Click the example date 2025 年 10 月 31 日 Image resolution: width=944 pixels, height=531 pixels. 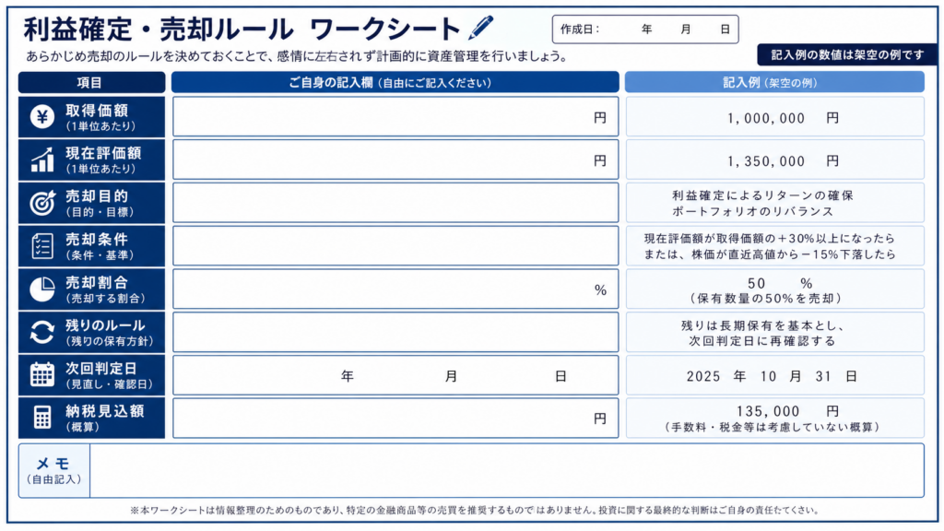pyautogui.click(x=772, y=377)
